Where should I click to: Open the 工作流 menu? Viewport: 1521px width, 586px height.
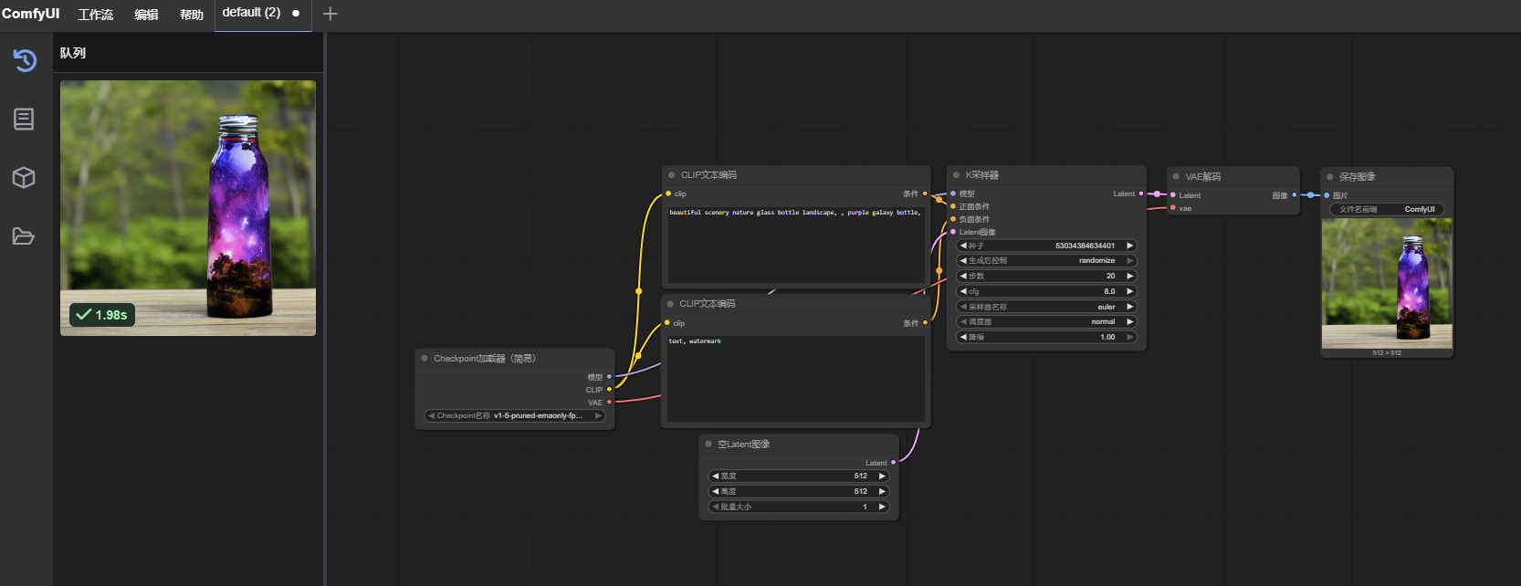pyautogui.click(x=96, y=15)
